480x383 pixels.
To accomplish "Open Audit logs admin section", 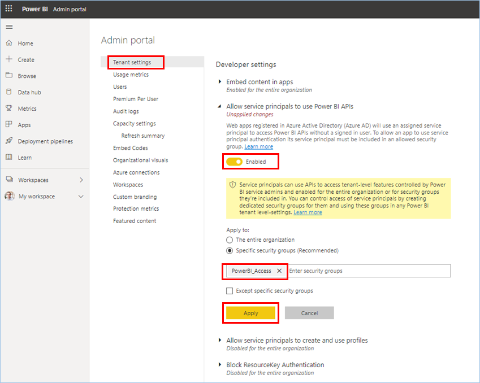I will pyautogui.click(x=126, y=111).
